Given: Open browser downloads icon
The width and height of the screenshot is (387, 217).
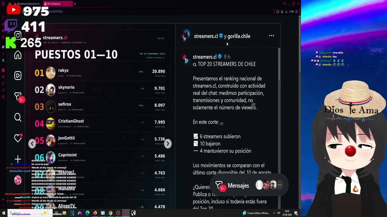Looking at the screenshot, I should [286, 12].
